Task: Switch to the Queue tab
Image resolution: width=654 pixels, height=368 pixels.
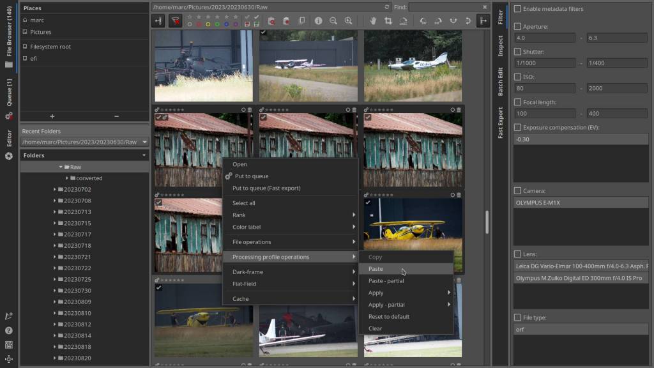Action: (x=9, y=98)
